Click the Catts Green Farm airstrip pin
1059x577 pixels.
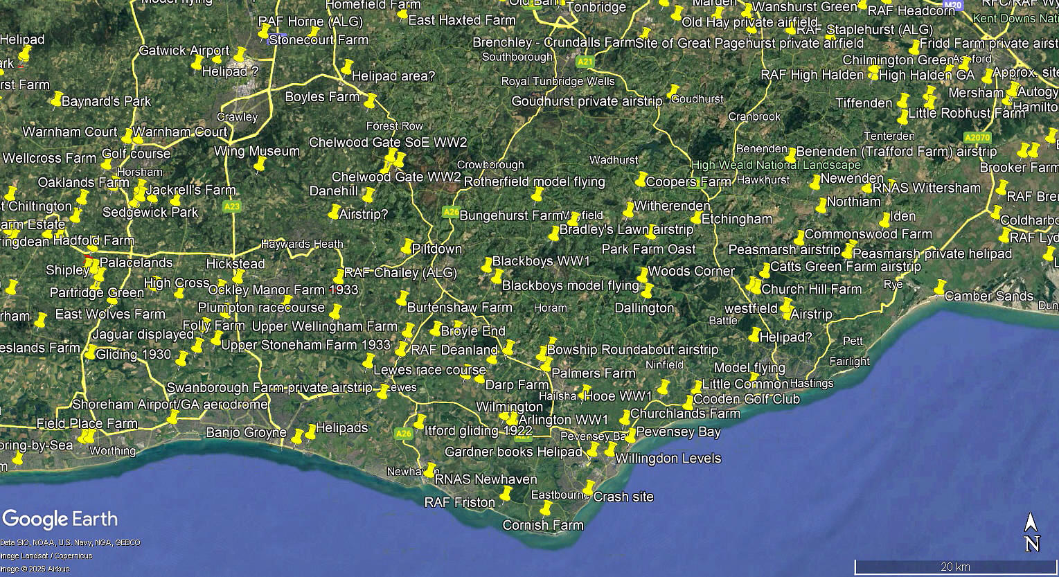click(x=765, y=270)
